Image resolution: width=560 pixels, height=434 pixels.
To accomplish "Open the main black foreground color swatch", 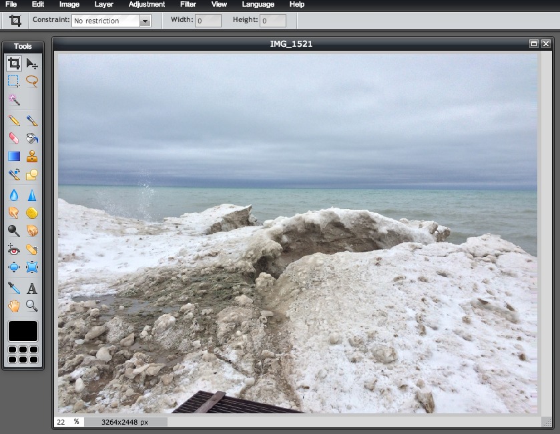I will pyautogui.click(x=23, y=331).
